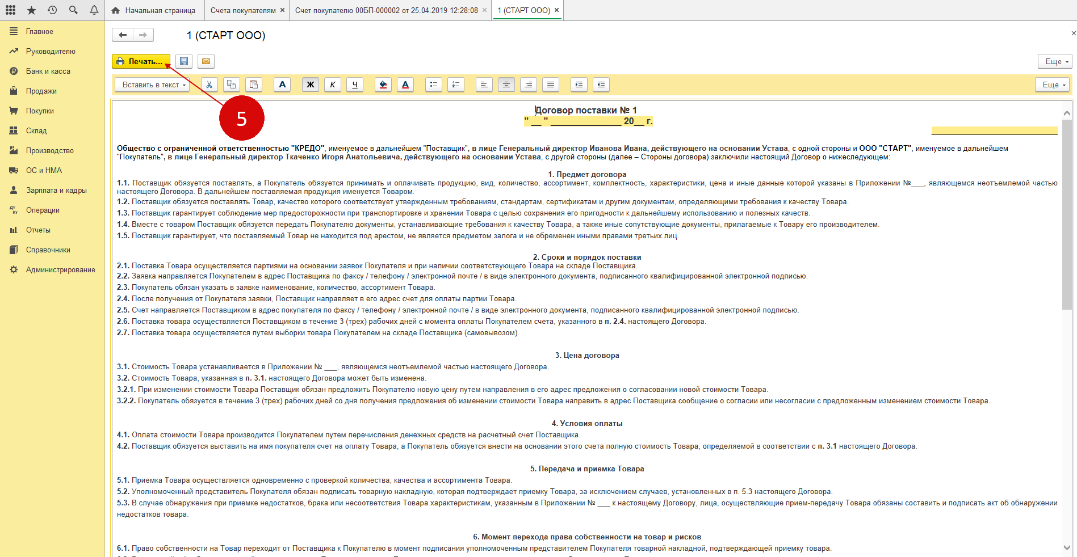1077x557 pixels.
Task: Align text left
Action: [484, 85]
